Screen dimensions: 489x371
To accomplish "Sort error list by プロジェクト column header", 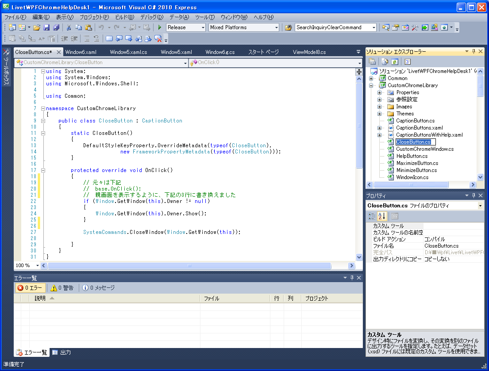I will click(332, 298).
